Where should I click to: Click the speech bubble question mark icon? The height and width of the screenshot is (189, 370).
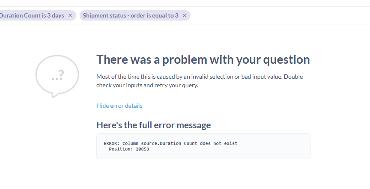57,76
